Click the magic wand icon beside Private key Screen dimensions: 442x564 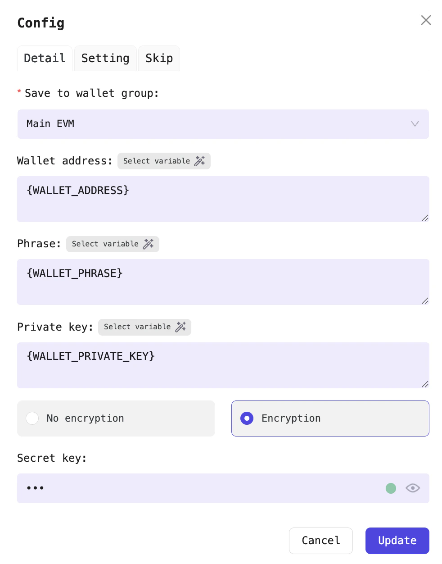(180, 327)
